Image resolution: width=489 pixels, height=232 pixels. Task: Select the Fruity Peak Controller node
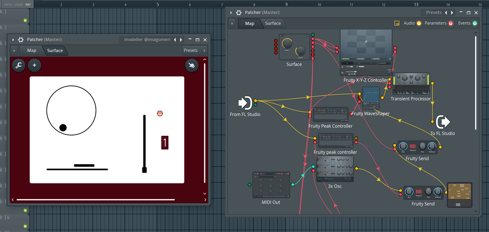(x=330, y=115)
